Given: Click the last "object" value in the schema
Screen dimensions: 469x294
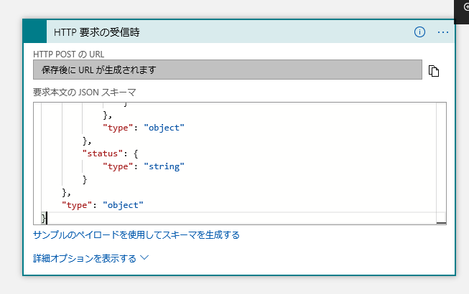Looking at the screenshot, I should click(123, 205).
